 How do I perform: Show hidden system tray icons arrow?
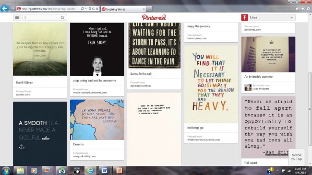coord(278,171)
